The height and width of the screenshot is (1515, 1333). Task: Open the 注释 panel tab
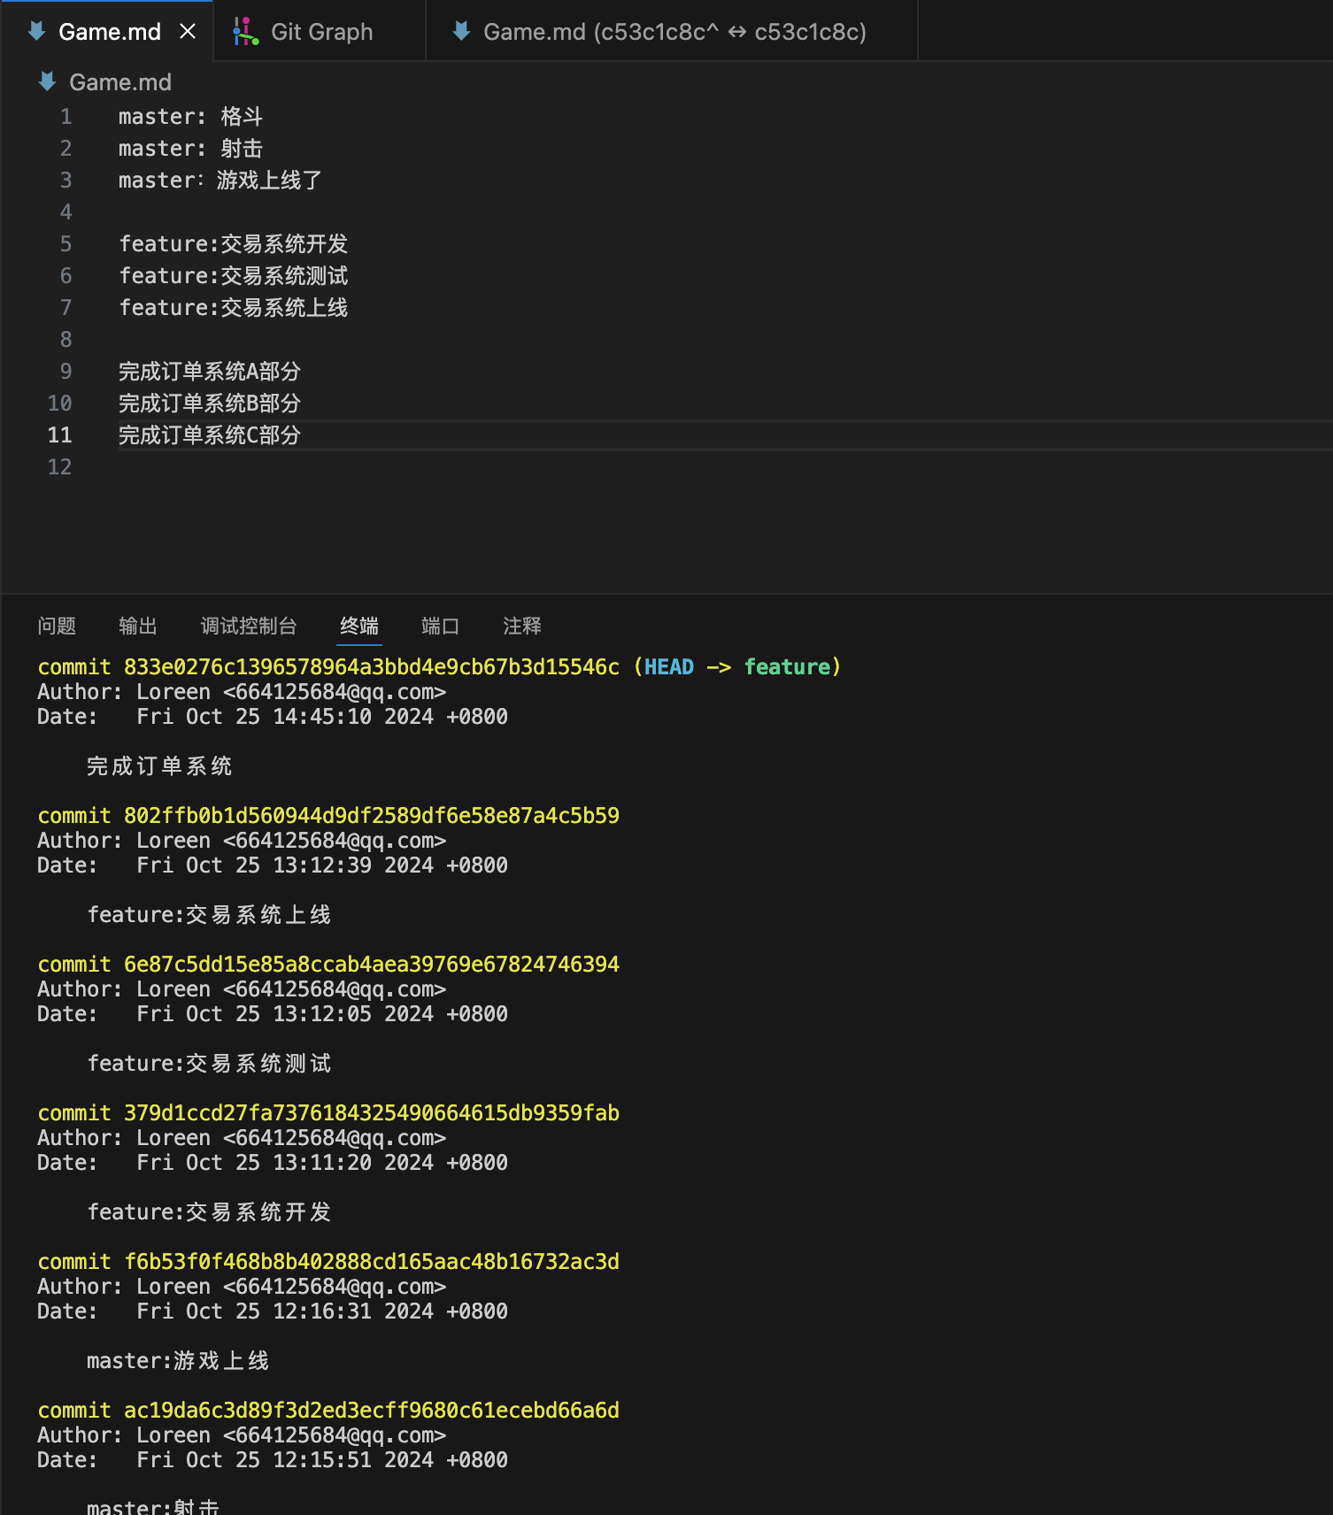tap(522, 627)
